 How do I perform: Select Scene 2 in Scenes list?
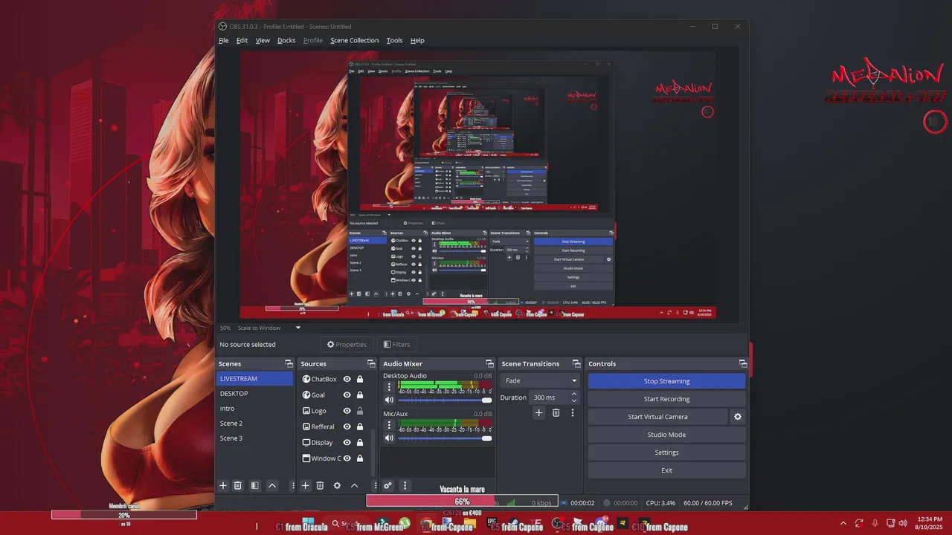254,424
